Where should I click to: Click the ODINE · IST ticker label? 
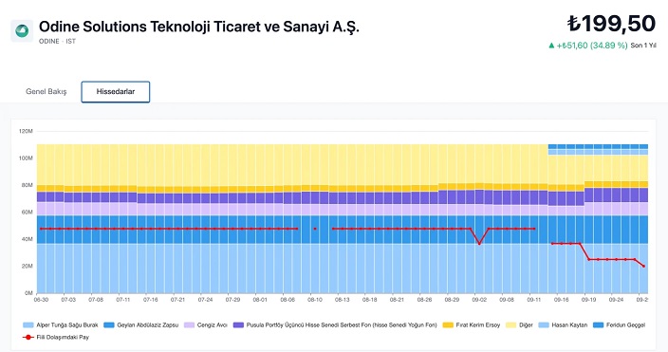pos(57,42)
